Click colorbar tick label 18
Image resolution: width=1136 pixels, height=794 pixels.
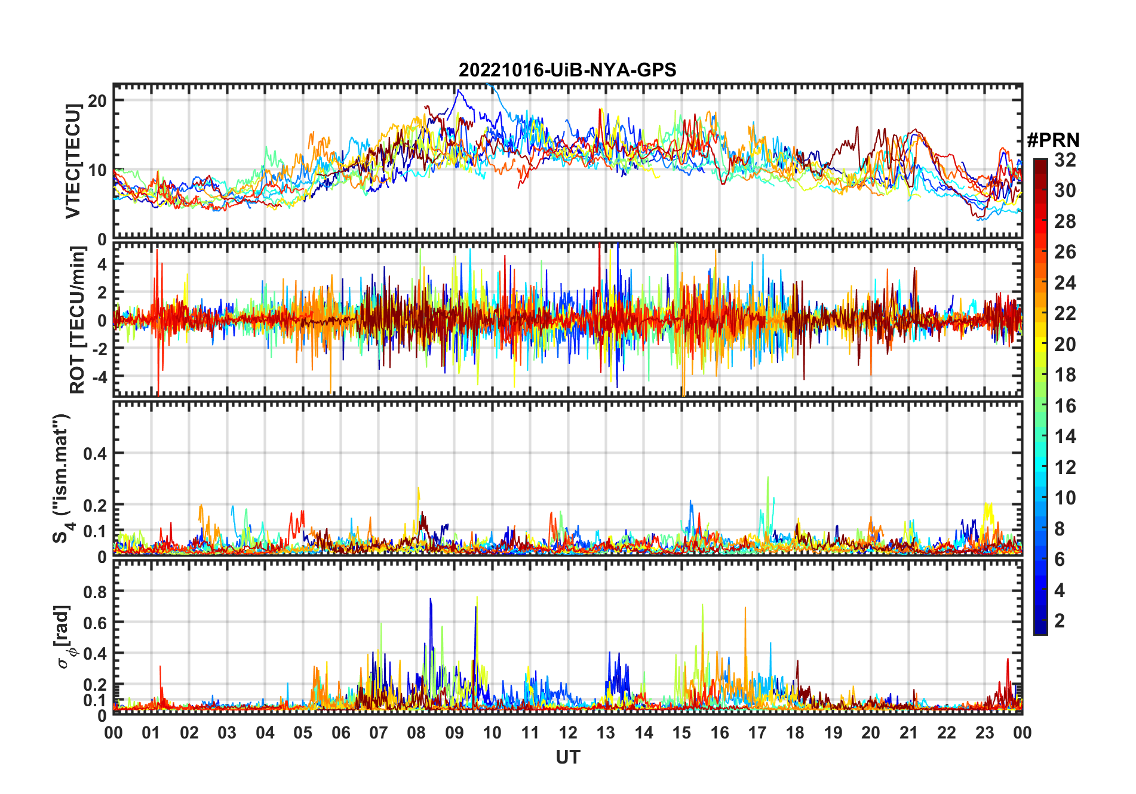click(1065, 375)
